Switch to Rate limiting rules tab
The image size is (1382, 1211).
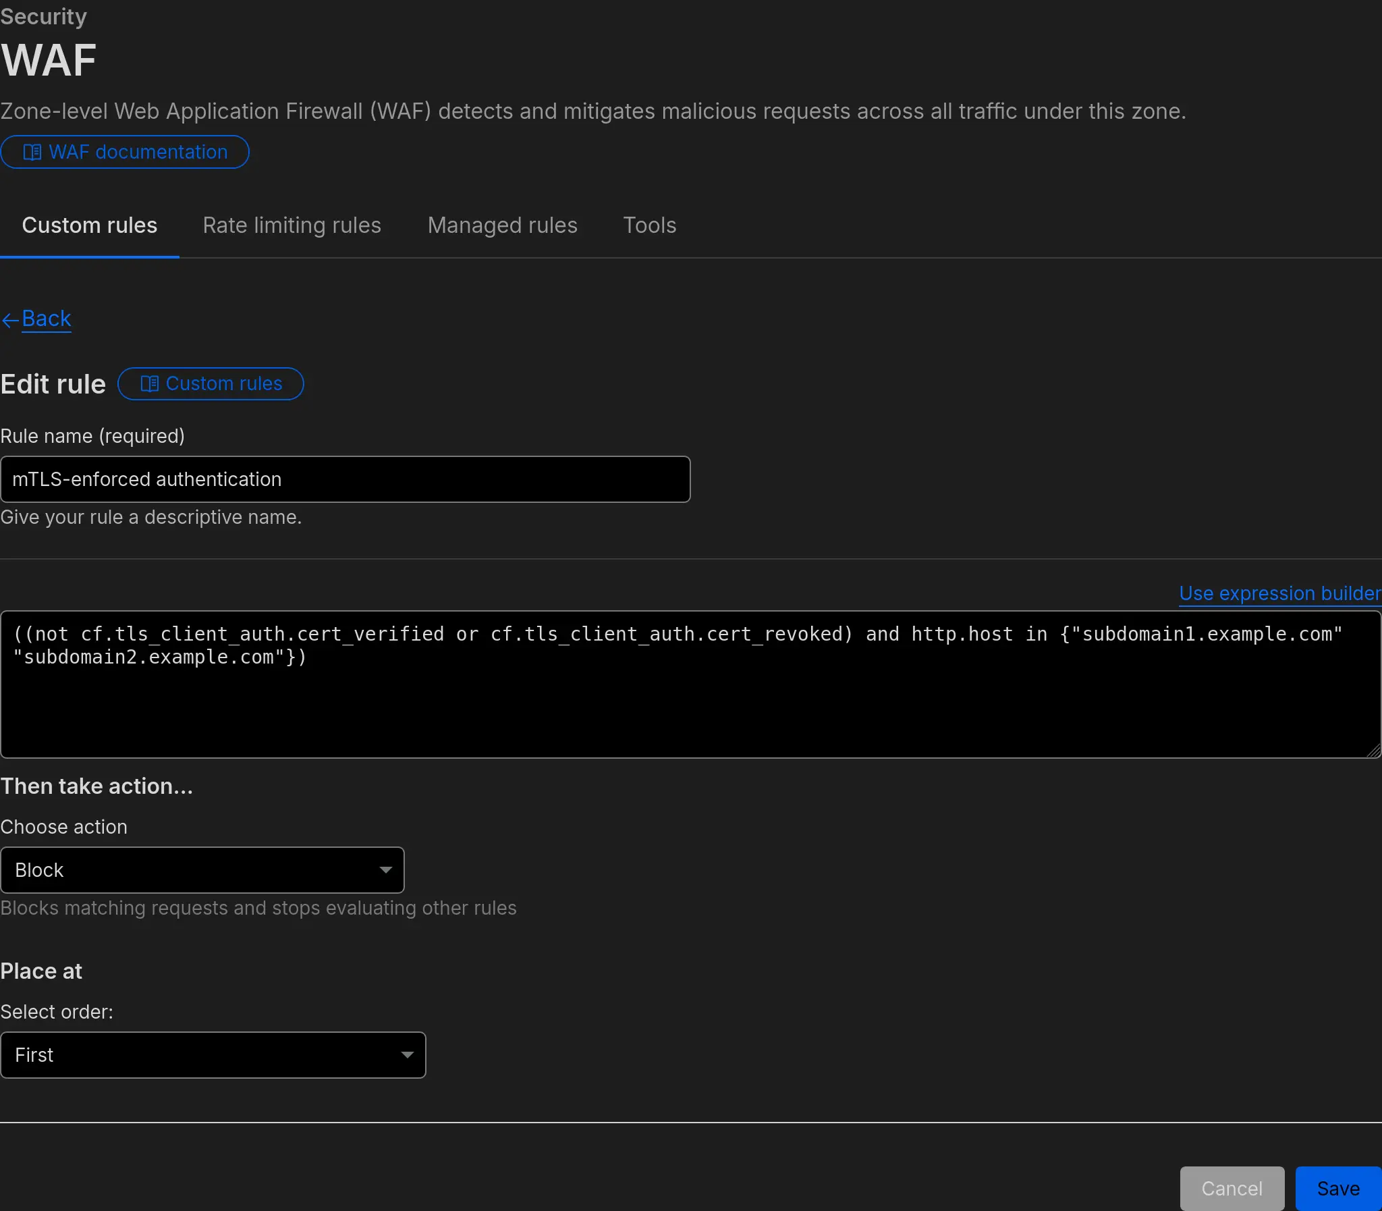(292, 225)
